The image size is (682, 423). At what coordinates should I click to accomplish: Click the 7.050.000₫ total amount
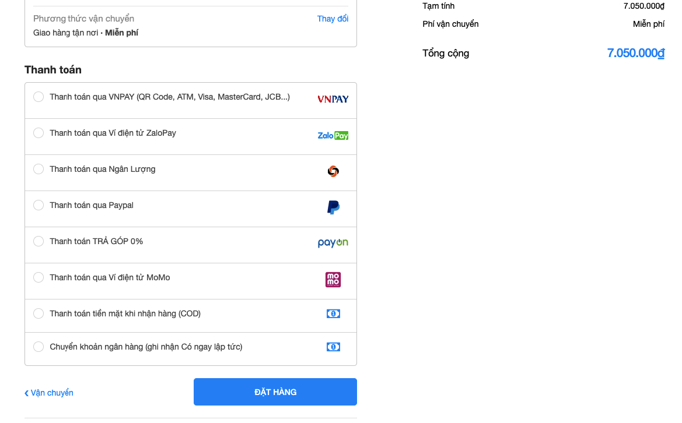click(x=635, y=53)
